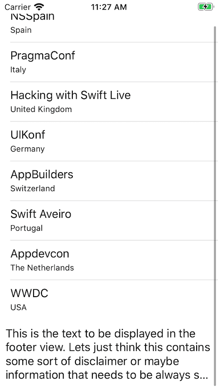The image size is (218, 388).
Task: Select Hacking with Swift Live row
Action: [109, 102]
